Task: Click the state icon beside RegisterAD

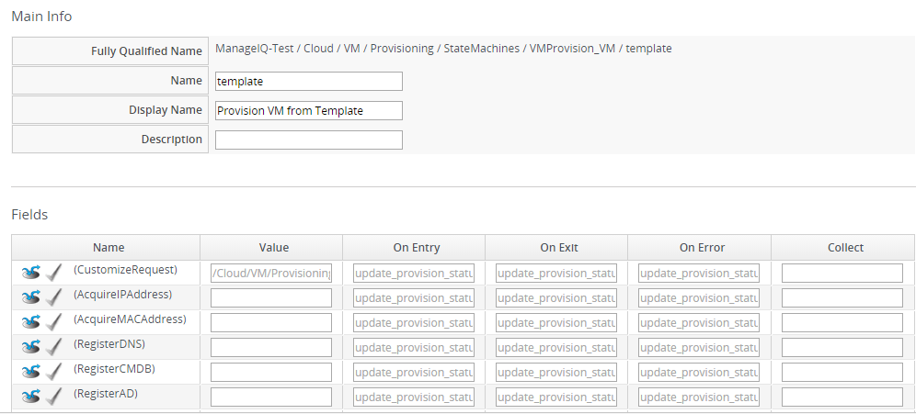Action: 31,397
